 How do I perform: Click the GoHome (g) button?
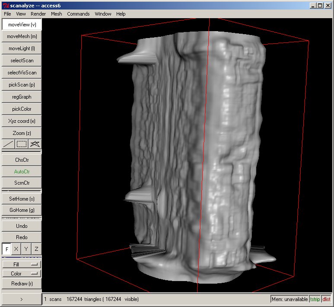tap(22, 210)
